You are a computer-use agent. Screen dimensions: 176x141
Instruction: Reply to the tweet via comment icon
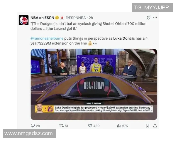click(33, 126)
